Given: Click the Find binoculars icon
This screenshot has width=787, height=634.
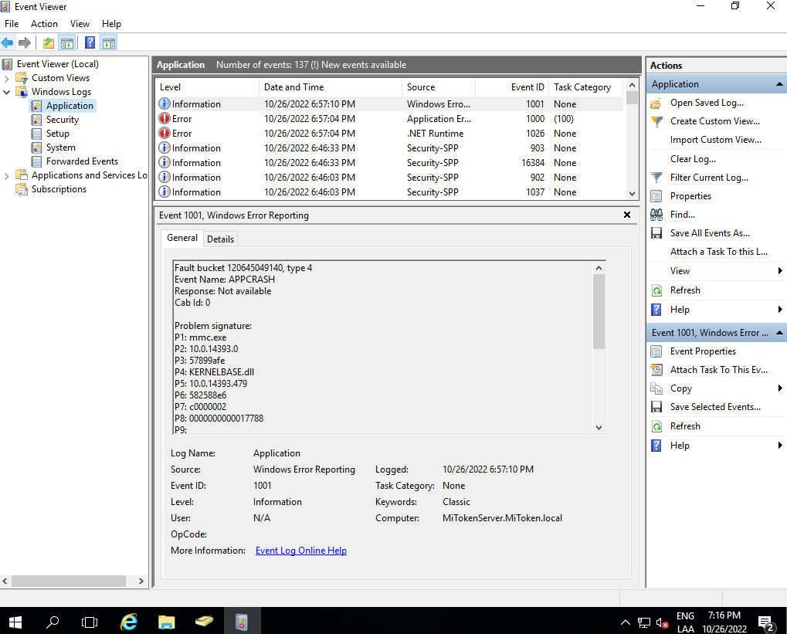Looking at the screenshot, I should 656,215.
